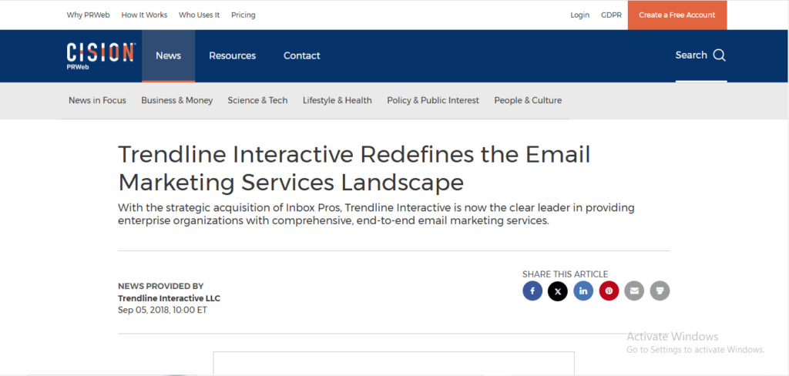Open How It Works link
The height and width of the screenshot is (376, 789).
click(x=144, y=15)
